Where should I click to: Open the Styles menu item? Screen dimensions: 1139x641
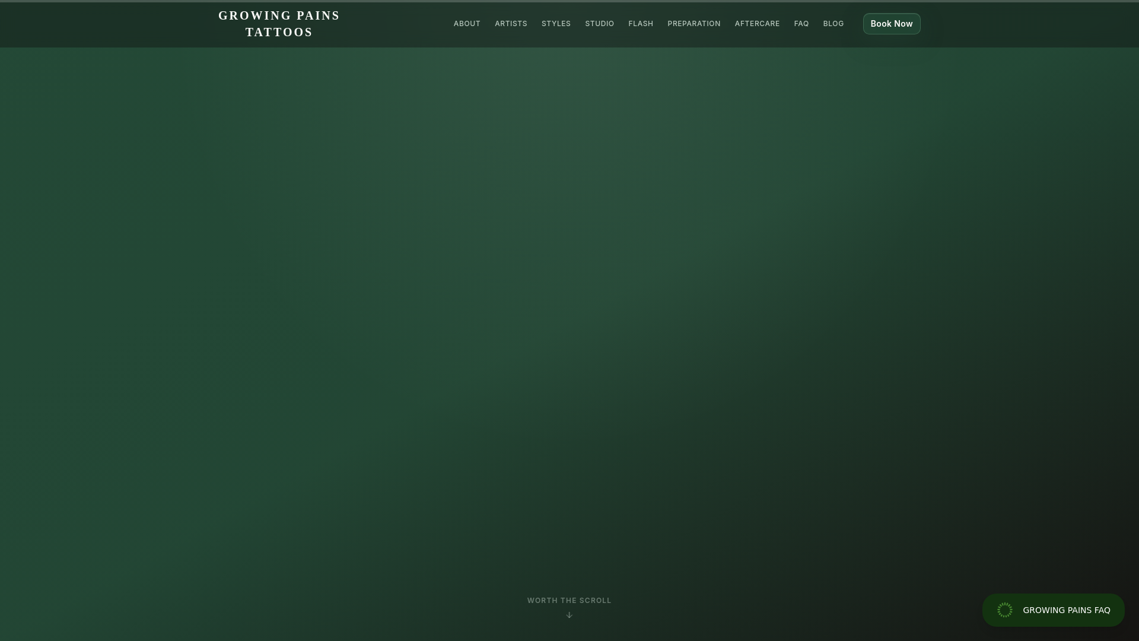coord(556,24)
